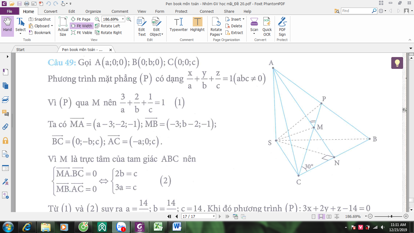
Task: Zoom out with ribbon magnifier minus
Action: point(97,19)
